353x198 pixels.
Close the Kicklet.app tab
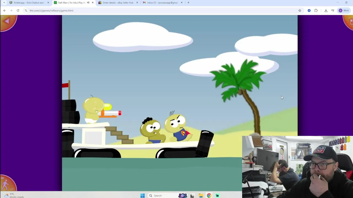(x=48, y=3)
